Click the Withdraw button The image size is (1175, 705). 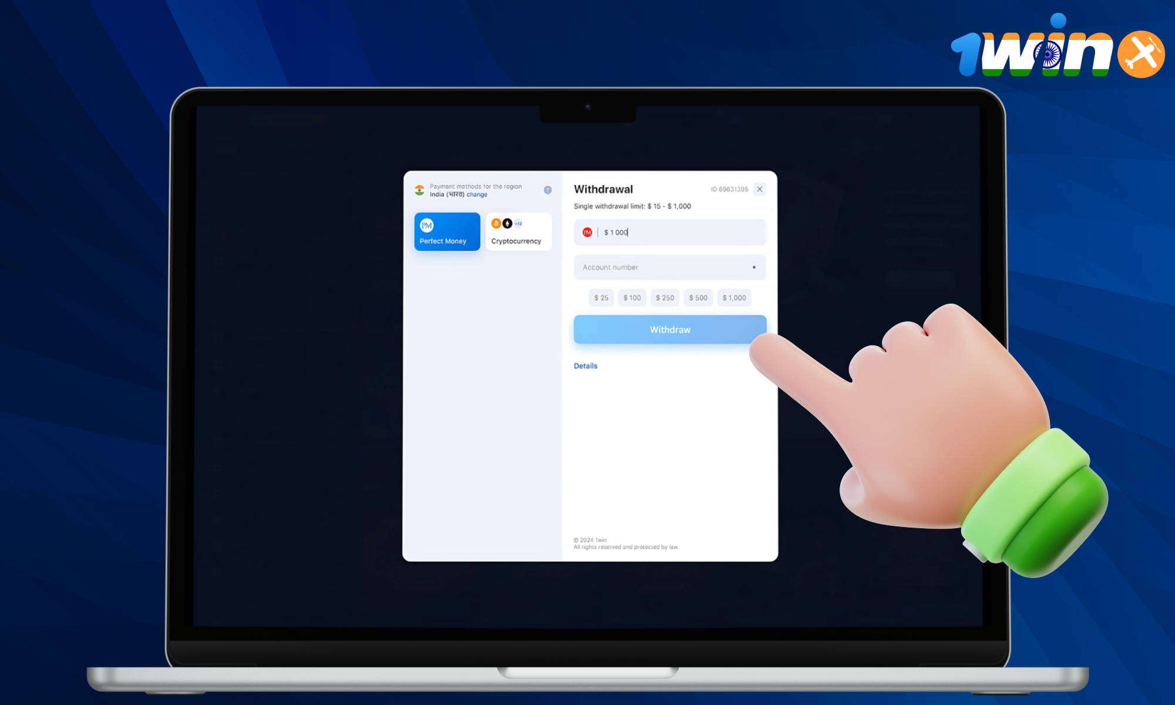(670, 329)
